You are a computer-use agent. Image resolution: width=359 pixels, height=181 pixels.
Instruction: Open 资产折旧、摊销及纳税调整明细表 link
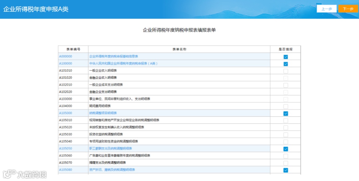click(112, 170)
